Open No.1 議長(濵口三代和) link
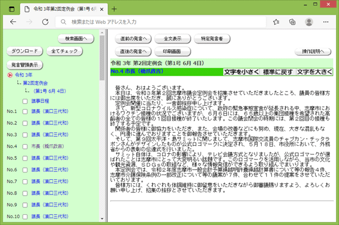Viewport: 339px width, 225px height. point(50,111)
